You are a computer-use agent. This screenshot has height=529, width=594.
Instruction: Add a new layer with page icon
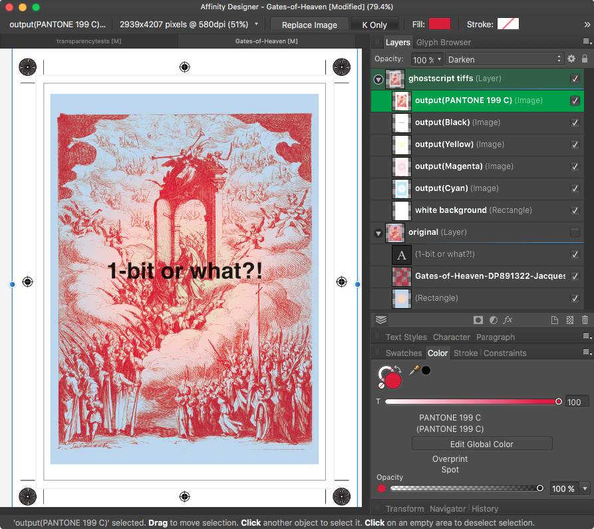click(555, 320)
